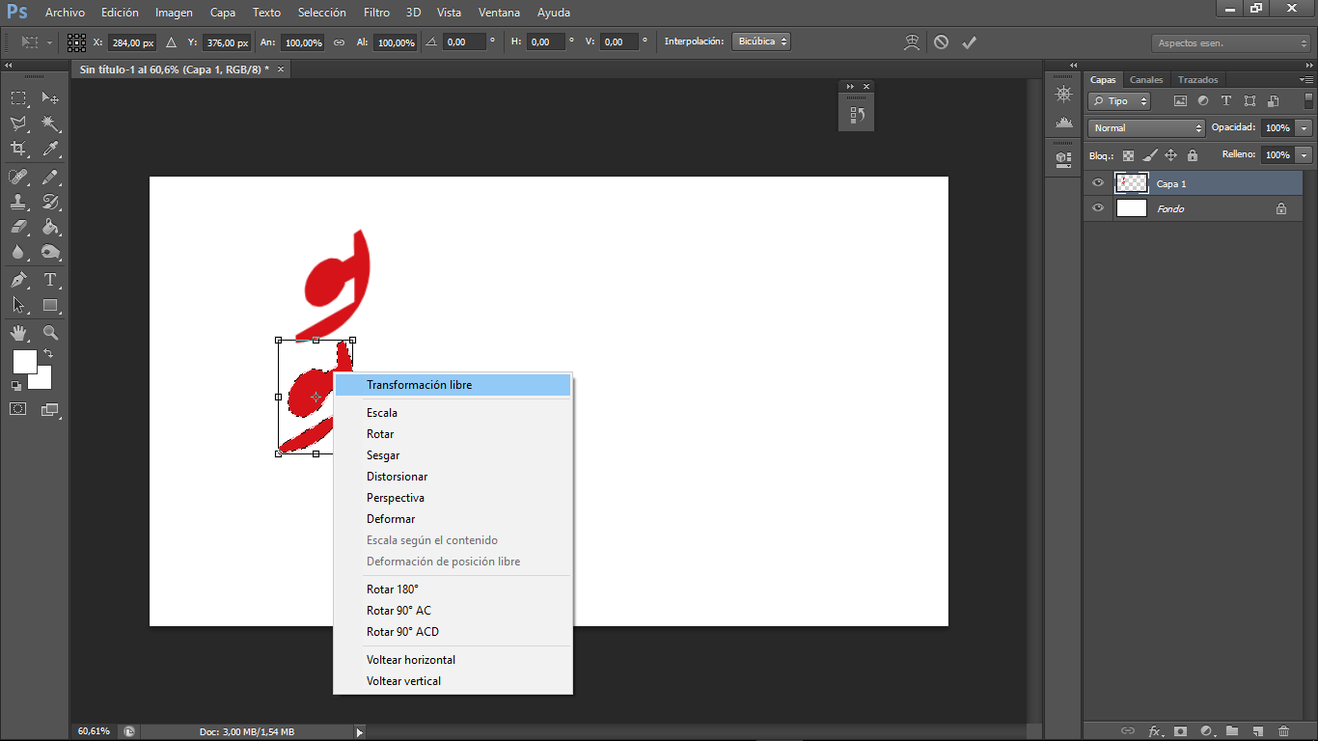Switch to the Trazados tab
The image size is (1318, 741).
click(1197, 80)
